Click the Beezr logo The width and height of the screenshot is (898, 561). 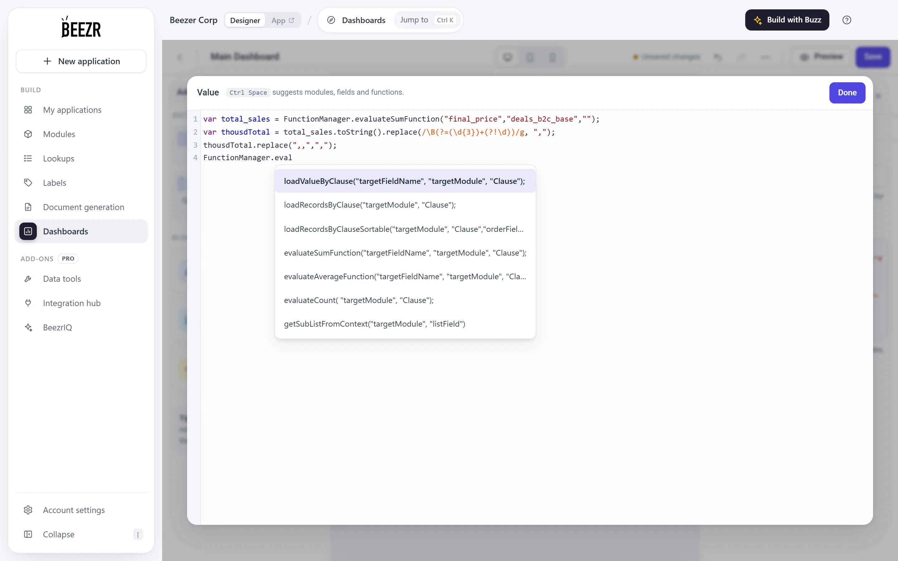tap(81, 27)
